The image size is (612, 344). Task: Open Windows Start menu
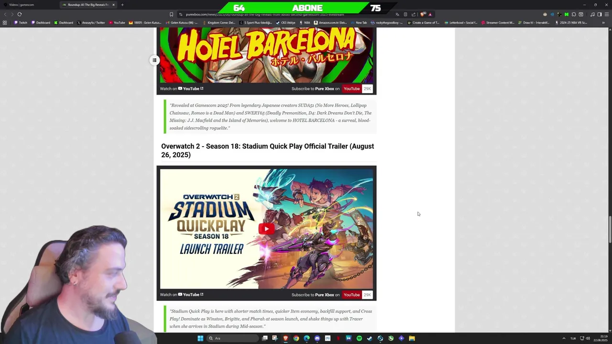[x=200, y=338]
